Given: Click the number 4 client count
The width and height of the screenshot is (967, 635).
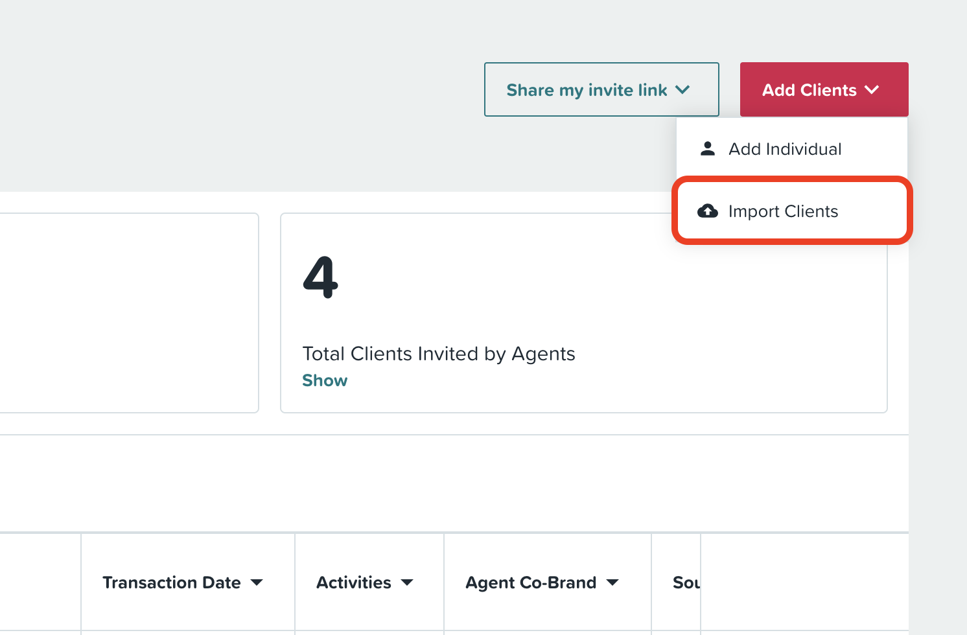Looking at the screenshot, I should tap(321, 277).
